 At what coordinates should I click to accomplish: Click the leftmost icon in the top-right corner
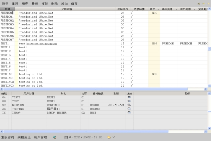click(199, 3)
